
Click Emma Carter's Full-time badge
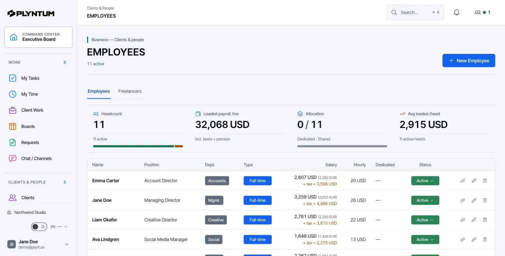[258, 181]
